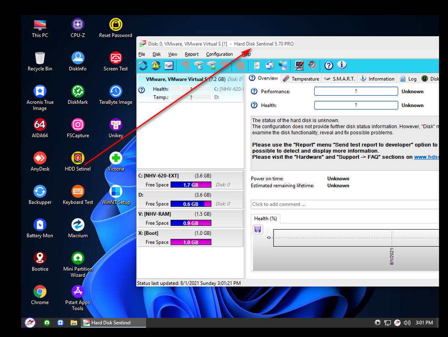Switch to the Log tab
Viewport: 448px width, 337px height.
408,79
